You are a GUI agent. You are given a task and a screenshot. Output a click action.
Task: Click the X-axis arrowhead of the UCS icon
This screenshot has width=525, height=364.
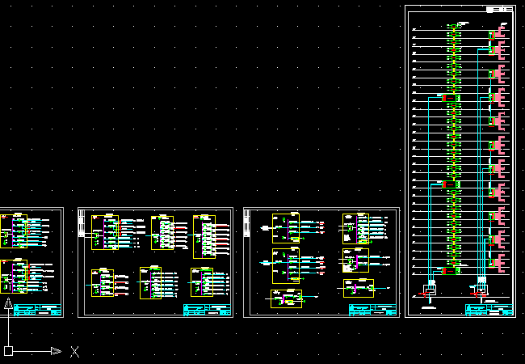(56, 351)
